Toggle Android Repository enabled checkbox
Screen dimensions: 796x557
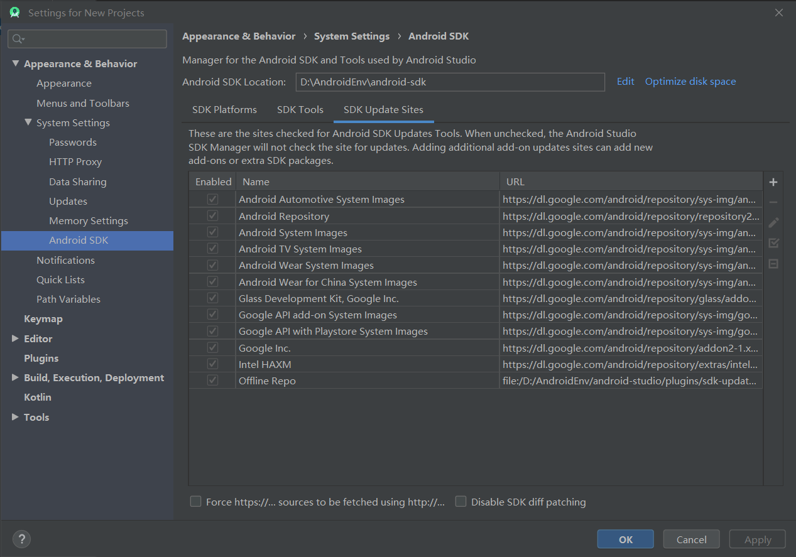[x=212, y=215]
